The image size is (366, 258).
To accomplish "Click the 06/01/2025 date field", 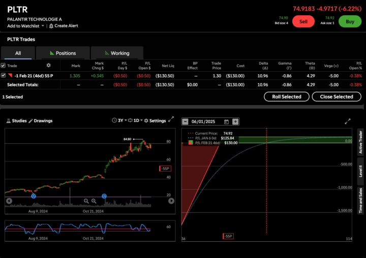I will point(203,121).
